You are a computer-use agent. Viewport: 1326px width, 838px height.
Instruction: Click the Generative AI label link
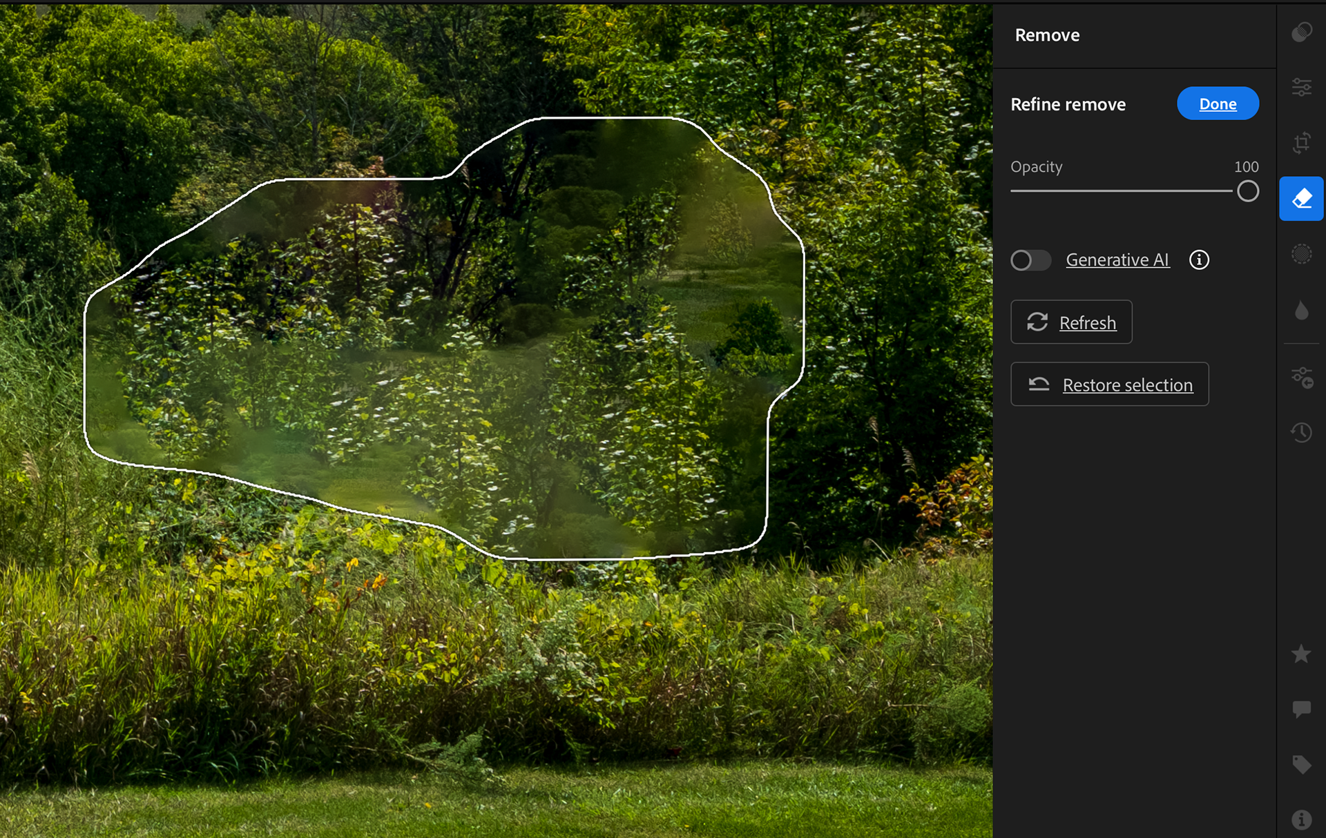[x=1117, y=260]
